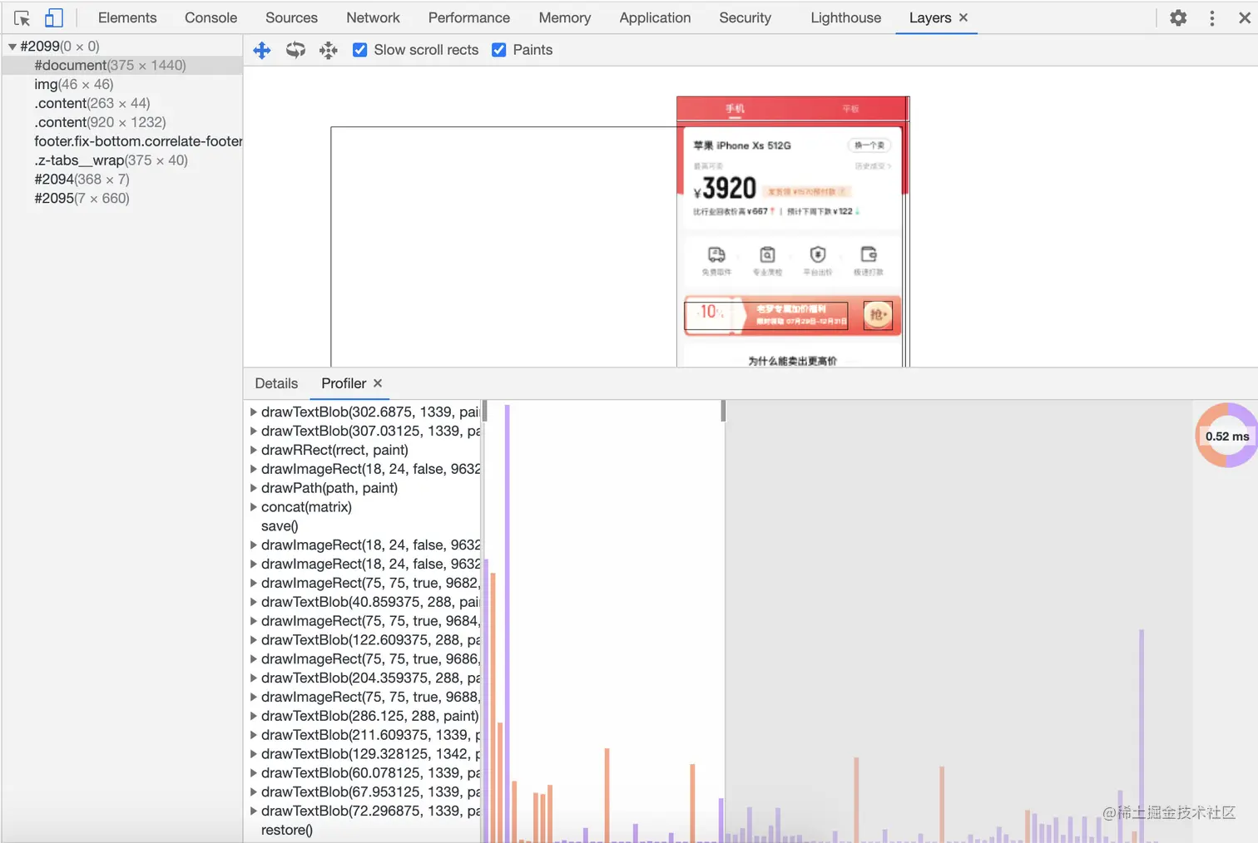Select the Profiler tab
The image size is (1258, 843).
344,383
